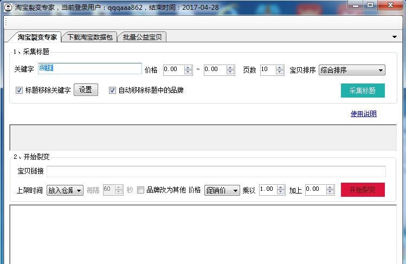This screenshot has height=264, width=406.
Task: Click the red 开始裂变 button
Action: [x=363, y=190]
